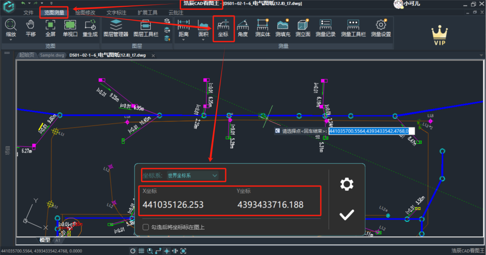Select the 测立面 elevation measurement tool
The image size is (486, 255).
[303, 28]
